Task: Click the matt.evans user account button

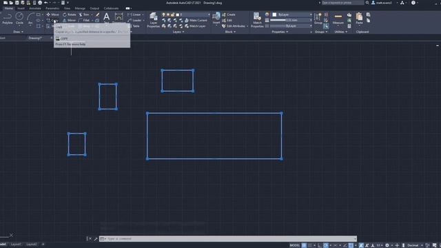Action: (x=382, y=3)
